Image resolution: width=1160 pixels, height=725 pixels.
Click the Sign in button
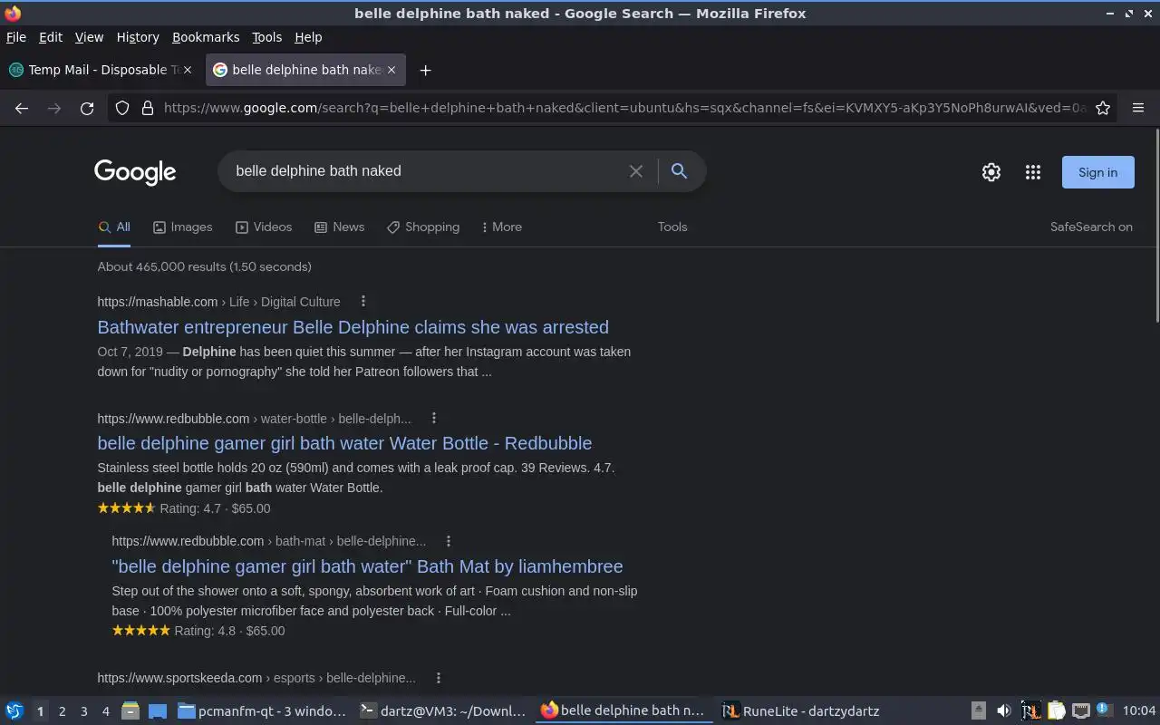(1097, 172)
